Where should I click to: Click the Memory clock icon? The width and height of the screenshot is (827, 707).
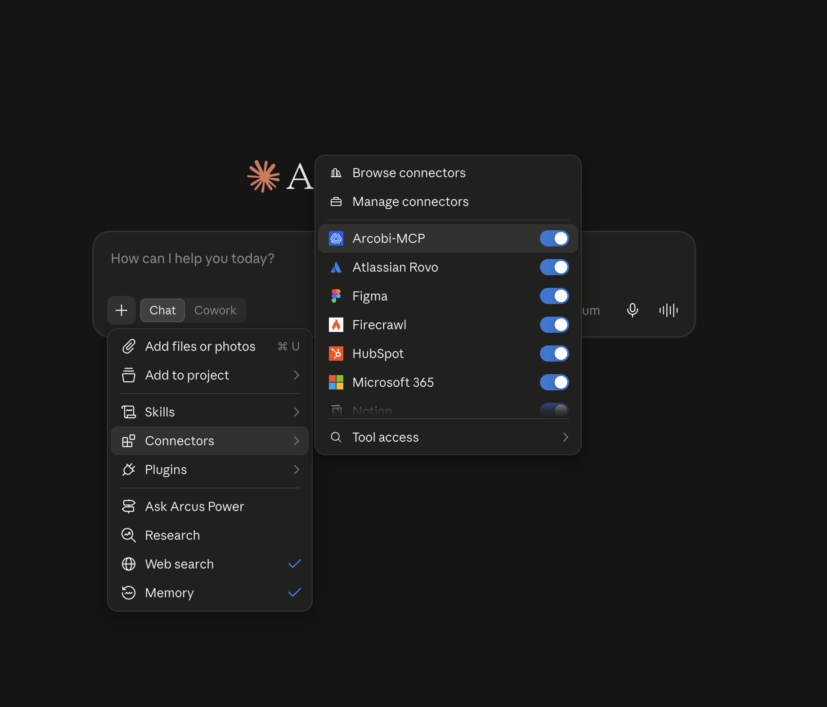pos(129,593)
